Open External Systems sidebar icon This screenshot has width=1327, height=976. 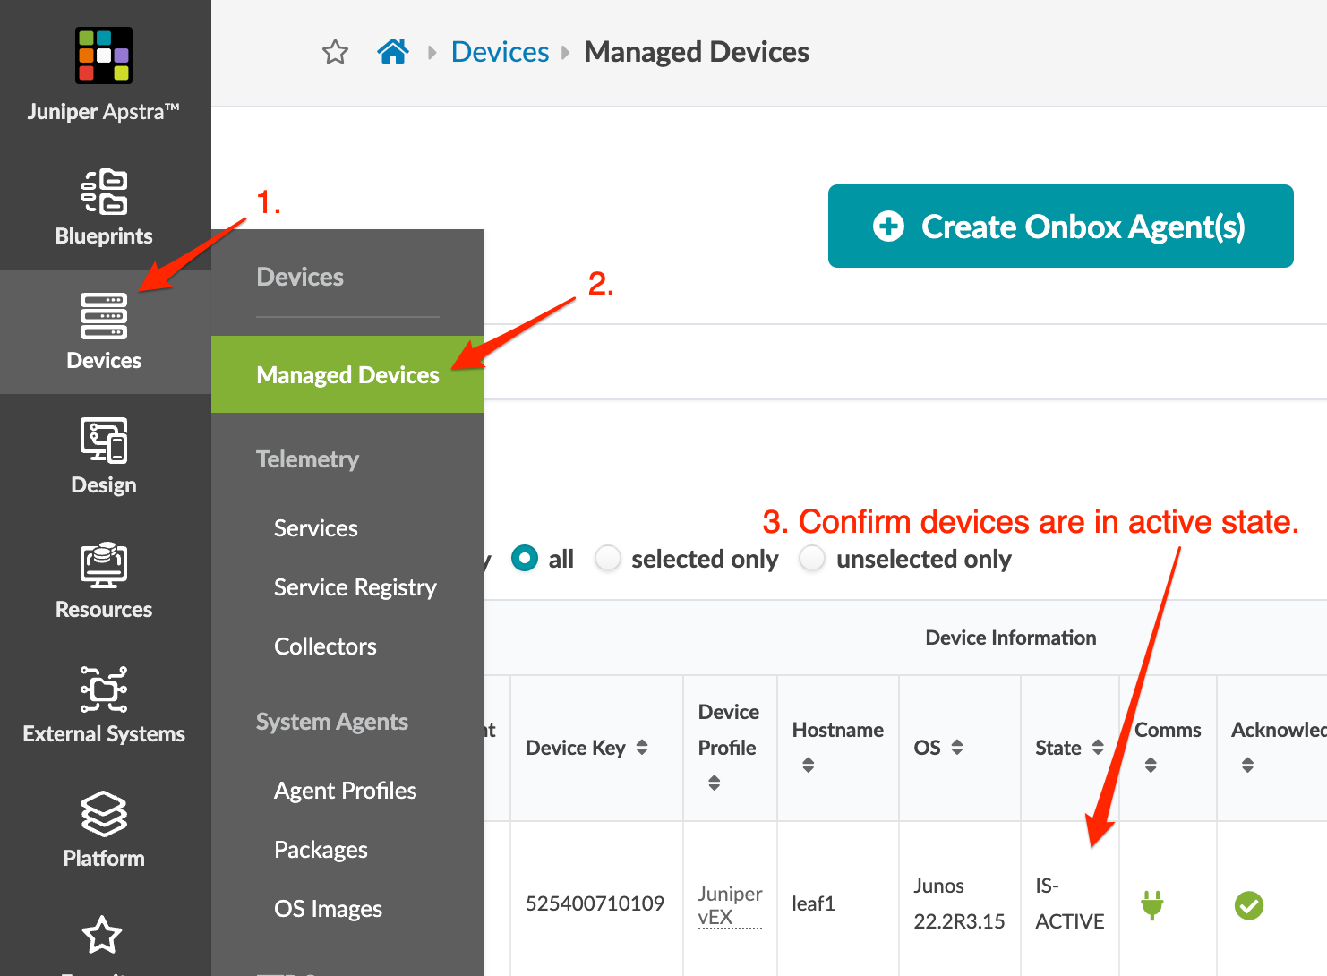104,689
